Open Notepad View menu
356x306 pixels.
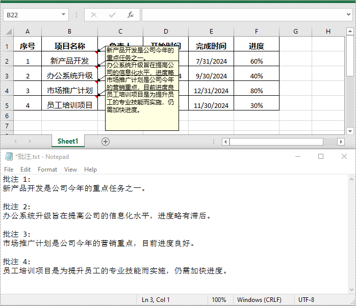tap(70, 170)
